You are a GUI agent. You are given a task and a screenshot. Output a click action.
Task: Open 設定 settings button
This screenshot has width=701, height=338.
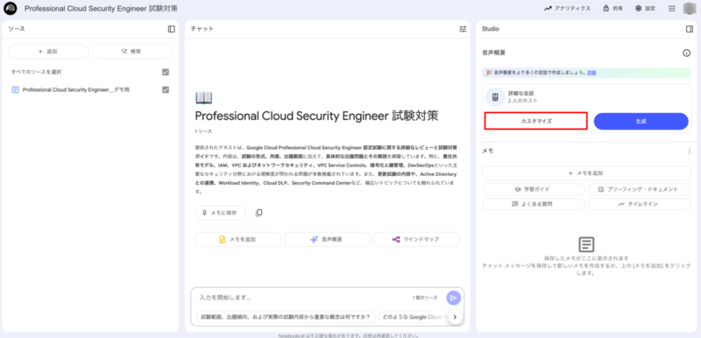click(x=646, y=8)
